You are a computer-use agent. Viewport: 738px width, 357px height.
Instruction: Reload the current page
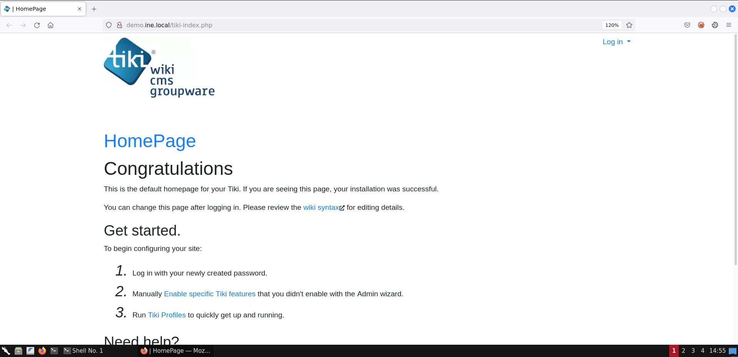tap(37, 25)
